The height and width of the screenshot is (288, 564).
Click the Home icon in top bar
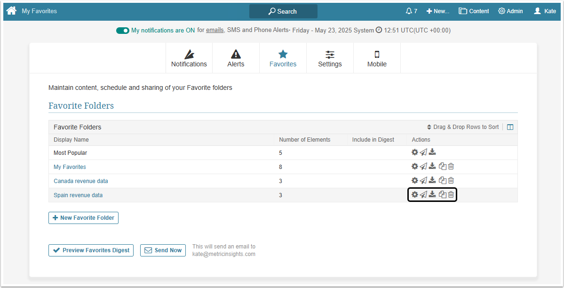point(11,11)
